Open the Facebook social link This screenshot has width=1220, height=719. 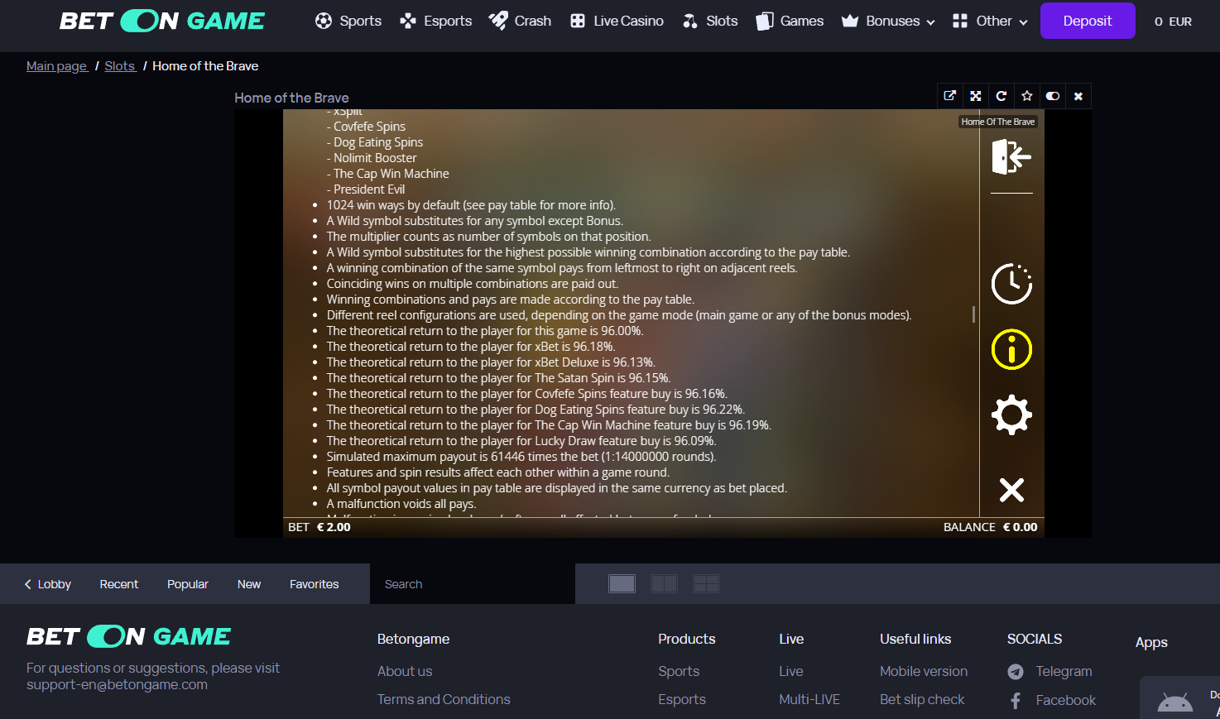1065,700
